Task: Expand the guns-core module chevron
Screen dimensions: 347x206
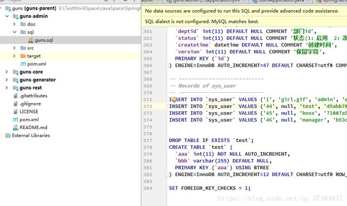Action: click(7, 72)
